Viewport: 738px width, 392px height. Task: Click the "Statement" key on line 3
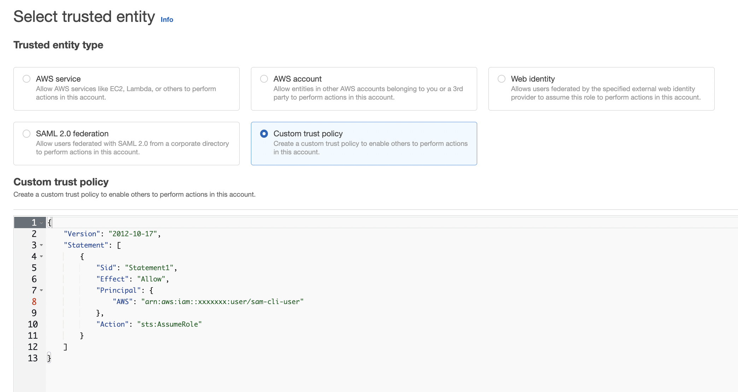(x=86, y=245)
